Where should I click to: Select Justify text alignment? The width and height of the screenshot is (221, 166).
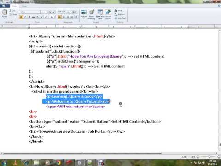[x=72, y=17]
